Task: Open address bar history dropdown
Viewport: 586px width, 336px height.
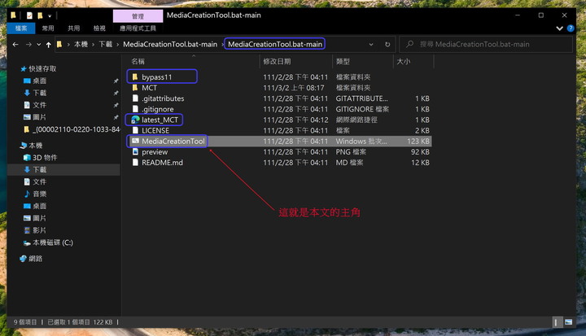Action: point(371,45)
